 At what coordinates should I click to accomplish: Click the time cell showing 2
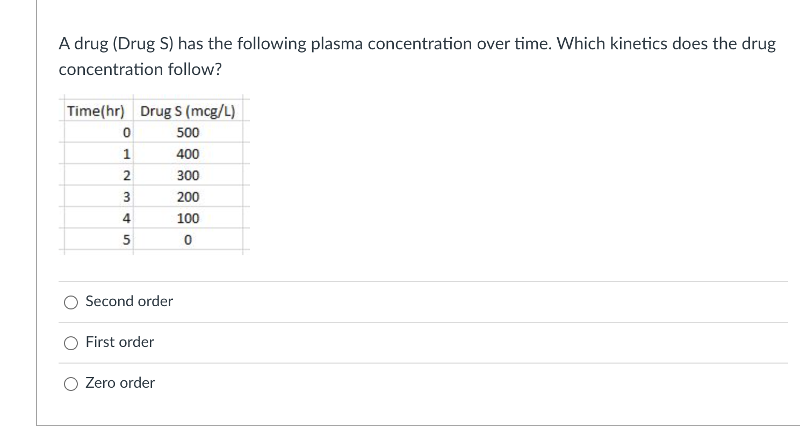click(x=126, y=175)
